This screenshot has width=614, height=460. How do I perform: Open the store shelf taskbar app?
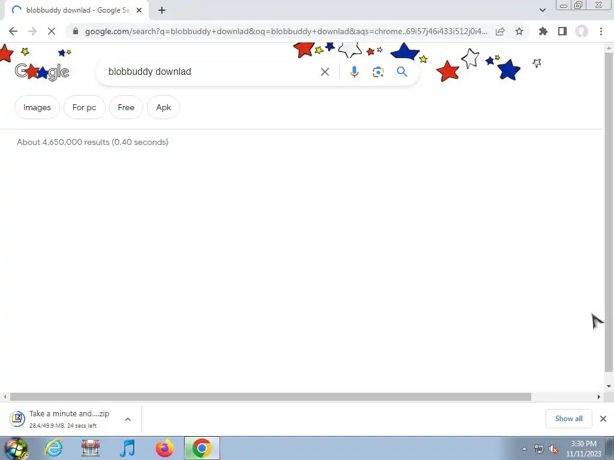[91, 448]
